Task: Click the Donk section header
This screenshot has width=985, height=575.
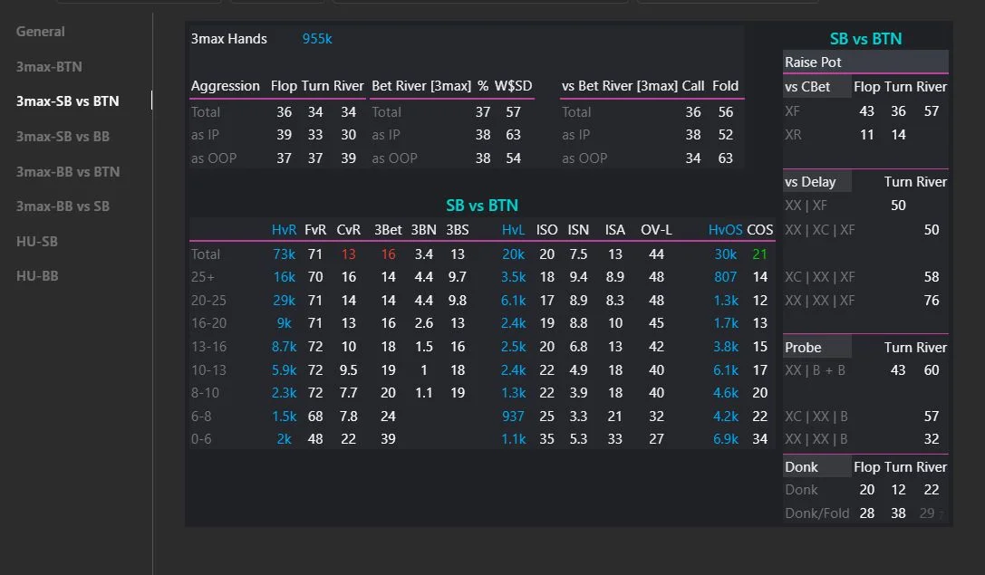Action: 801,467
